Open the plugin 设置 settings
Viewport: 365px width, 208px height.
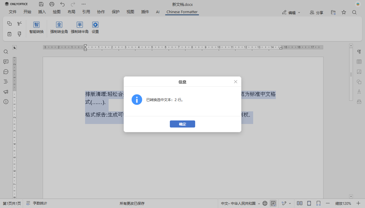coord(95,28)
